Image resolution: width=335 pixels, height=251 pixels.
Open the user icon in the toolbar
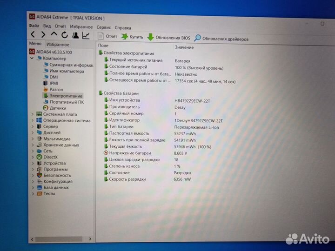pos(75,36)
